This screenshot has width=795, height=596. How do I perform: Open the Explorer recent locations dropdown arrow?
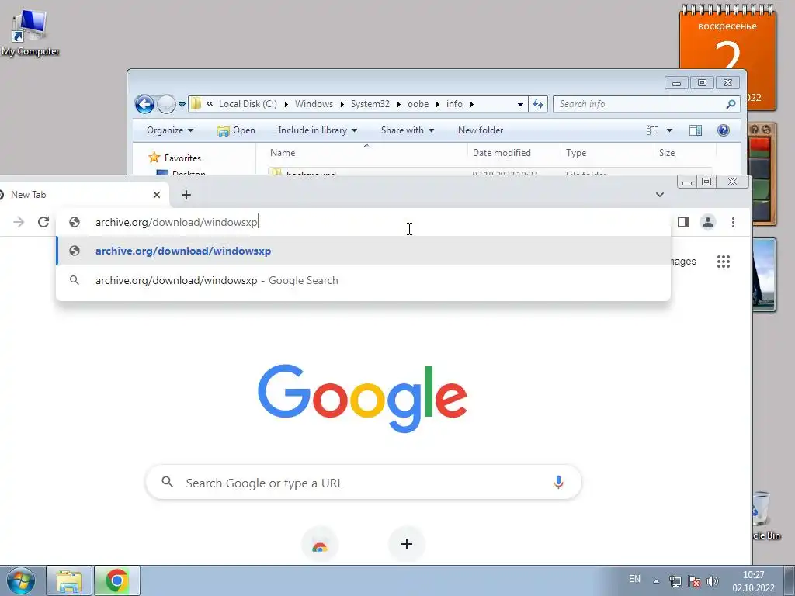pos(182,105)
